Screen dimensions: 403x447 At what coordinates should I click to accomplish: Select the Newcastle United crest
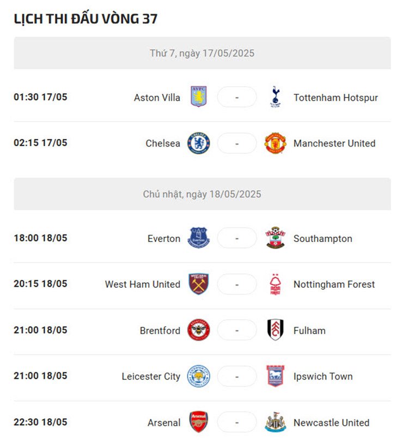[x=275, y=422]
